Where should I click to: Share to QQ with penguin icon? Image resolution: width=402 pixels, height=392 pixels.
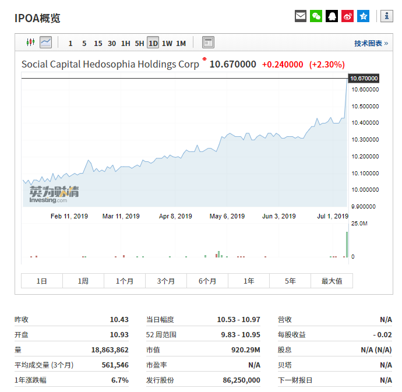[x=332, y=16]
